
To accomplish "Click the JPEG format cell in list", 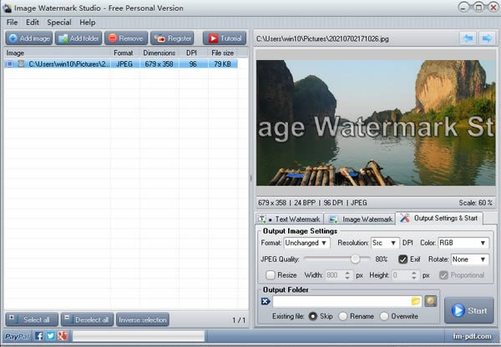I will tap(124, 64).
